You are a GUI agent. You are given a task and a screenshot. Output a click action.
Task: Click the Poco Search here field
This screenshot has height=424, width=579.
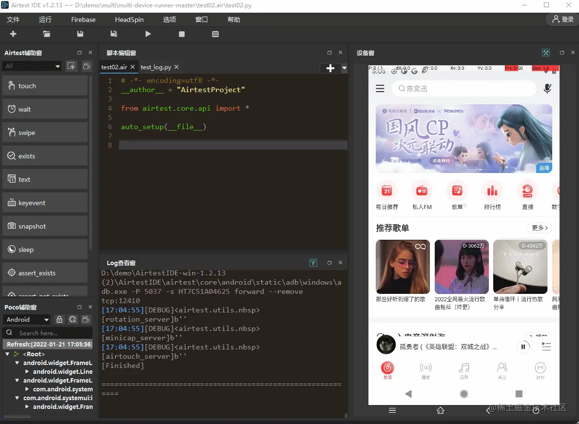pos(47,333)
